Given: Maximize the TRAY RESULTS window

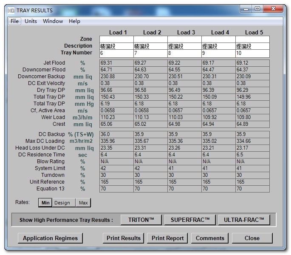Looking at the screenshot, I should click(x=257, y=9).
